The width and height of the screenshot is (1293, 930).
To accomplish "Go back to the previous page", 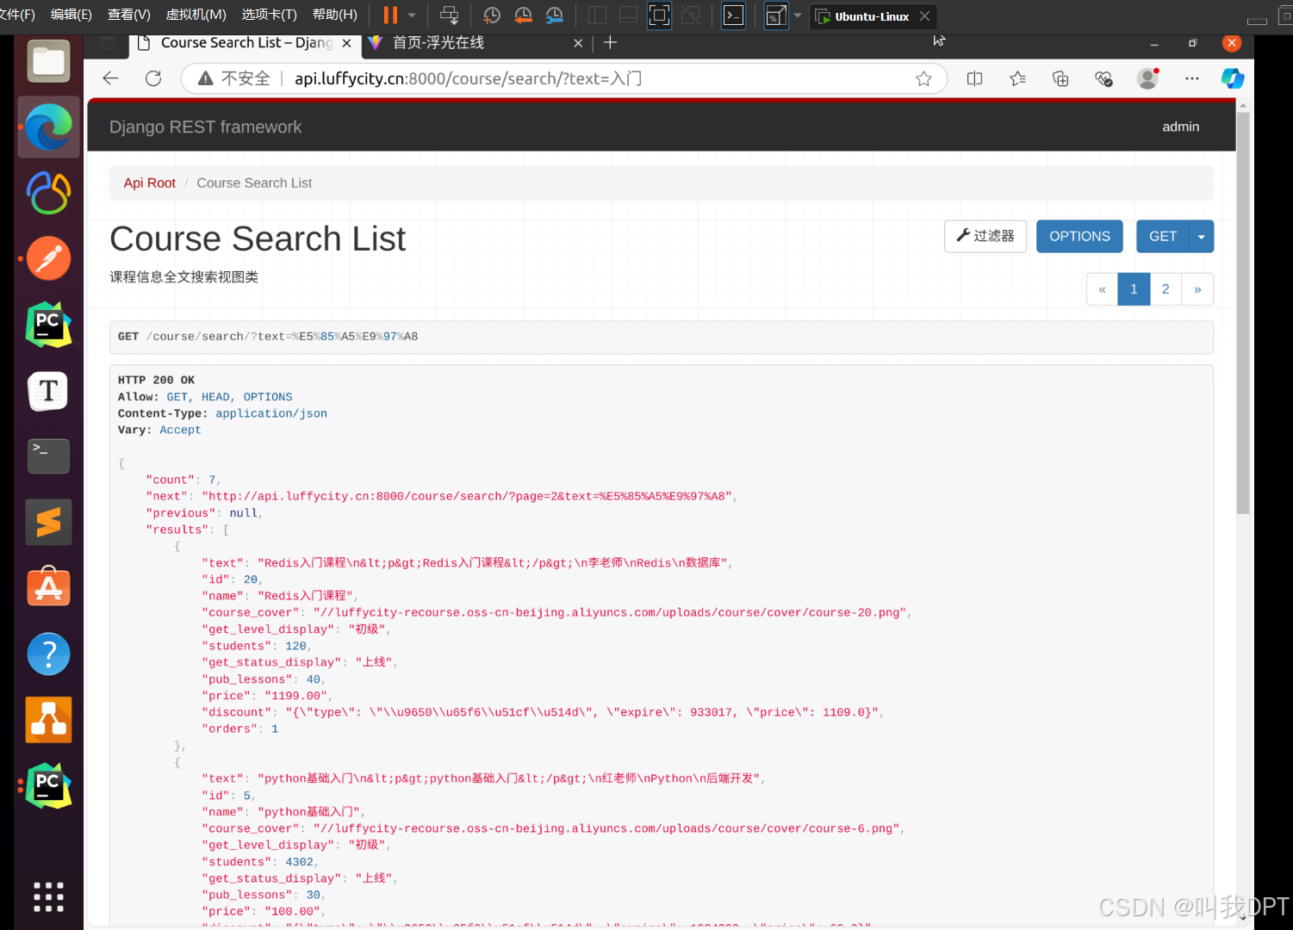I will click(110, 78).
